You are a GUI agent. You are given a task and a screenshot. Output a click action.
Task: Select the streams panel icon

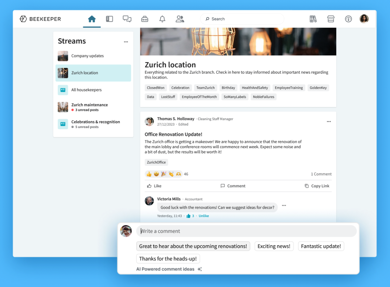pyautogui.click(x=109, y=19)
